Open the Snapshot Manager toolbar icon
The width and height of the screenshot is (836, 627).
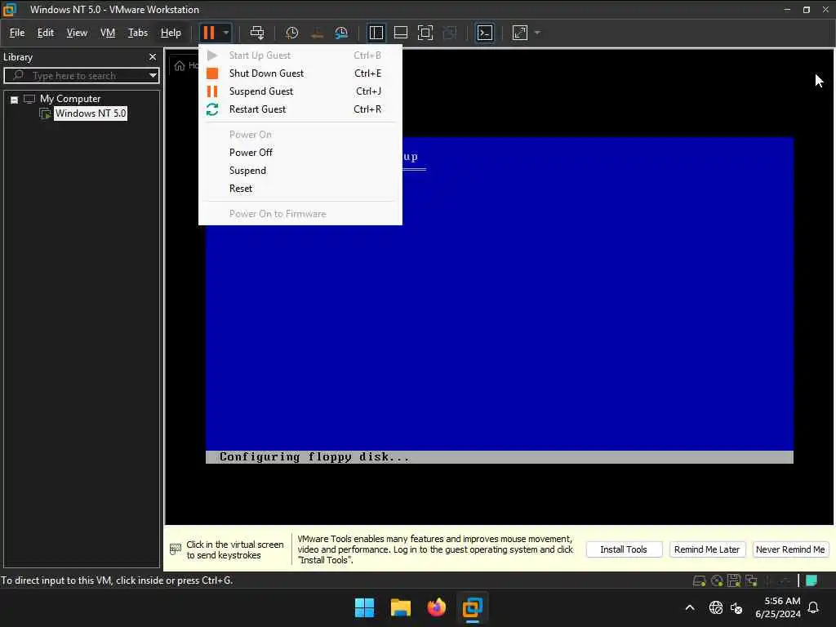[341, 33]
